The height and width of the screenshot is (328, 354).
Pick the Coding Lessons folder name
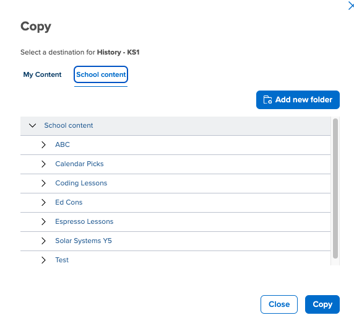(81, 183)
